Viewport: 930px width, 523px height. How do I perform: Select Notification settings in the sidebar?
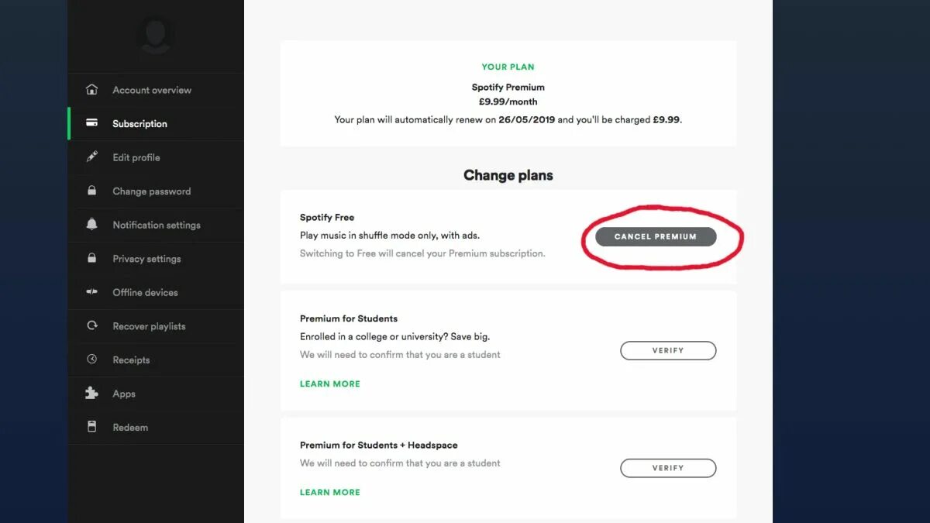[157, 225]
